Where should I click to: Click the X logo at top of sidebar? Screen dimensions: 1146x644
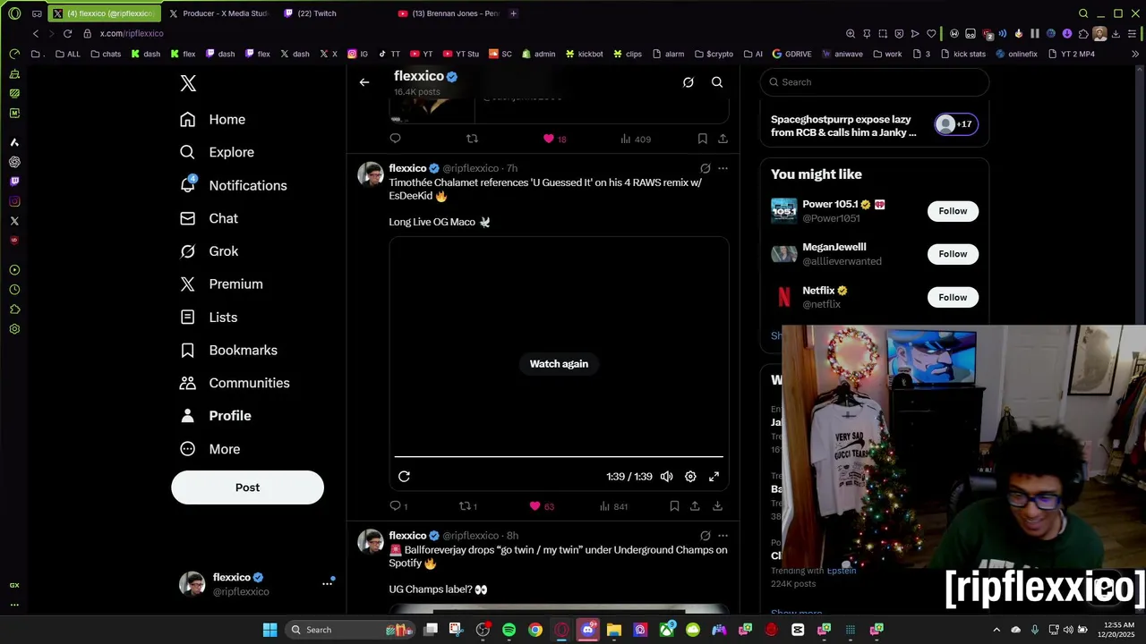188,83
